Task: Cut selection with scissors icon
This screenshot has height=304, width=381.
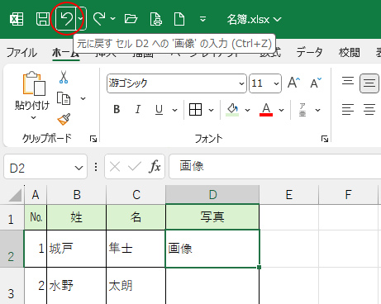Action: coord(64,77)
